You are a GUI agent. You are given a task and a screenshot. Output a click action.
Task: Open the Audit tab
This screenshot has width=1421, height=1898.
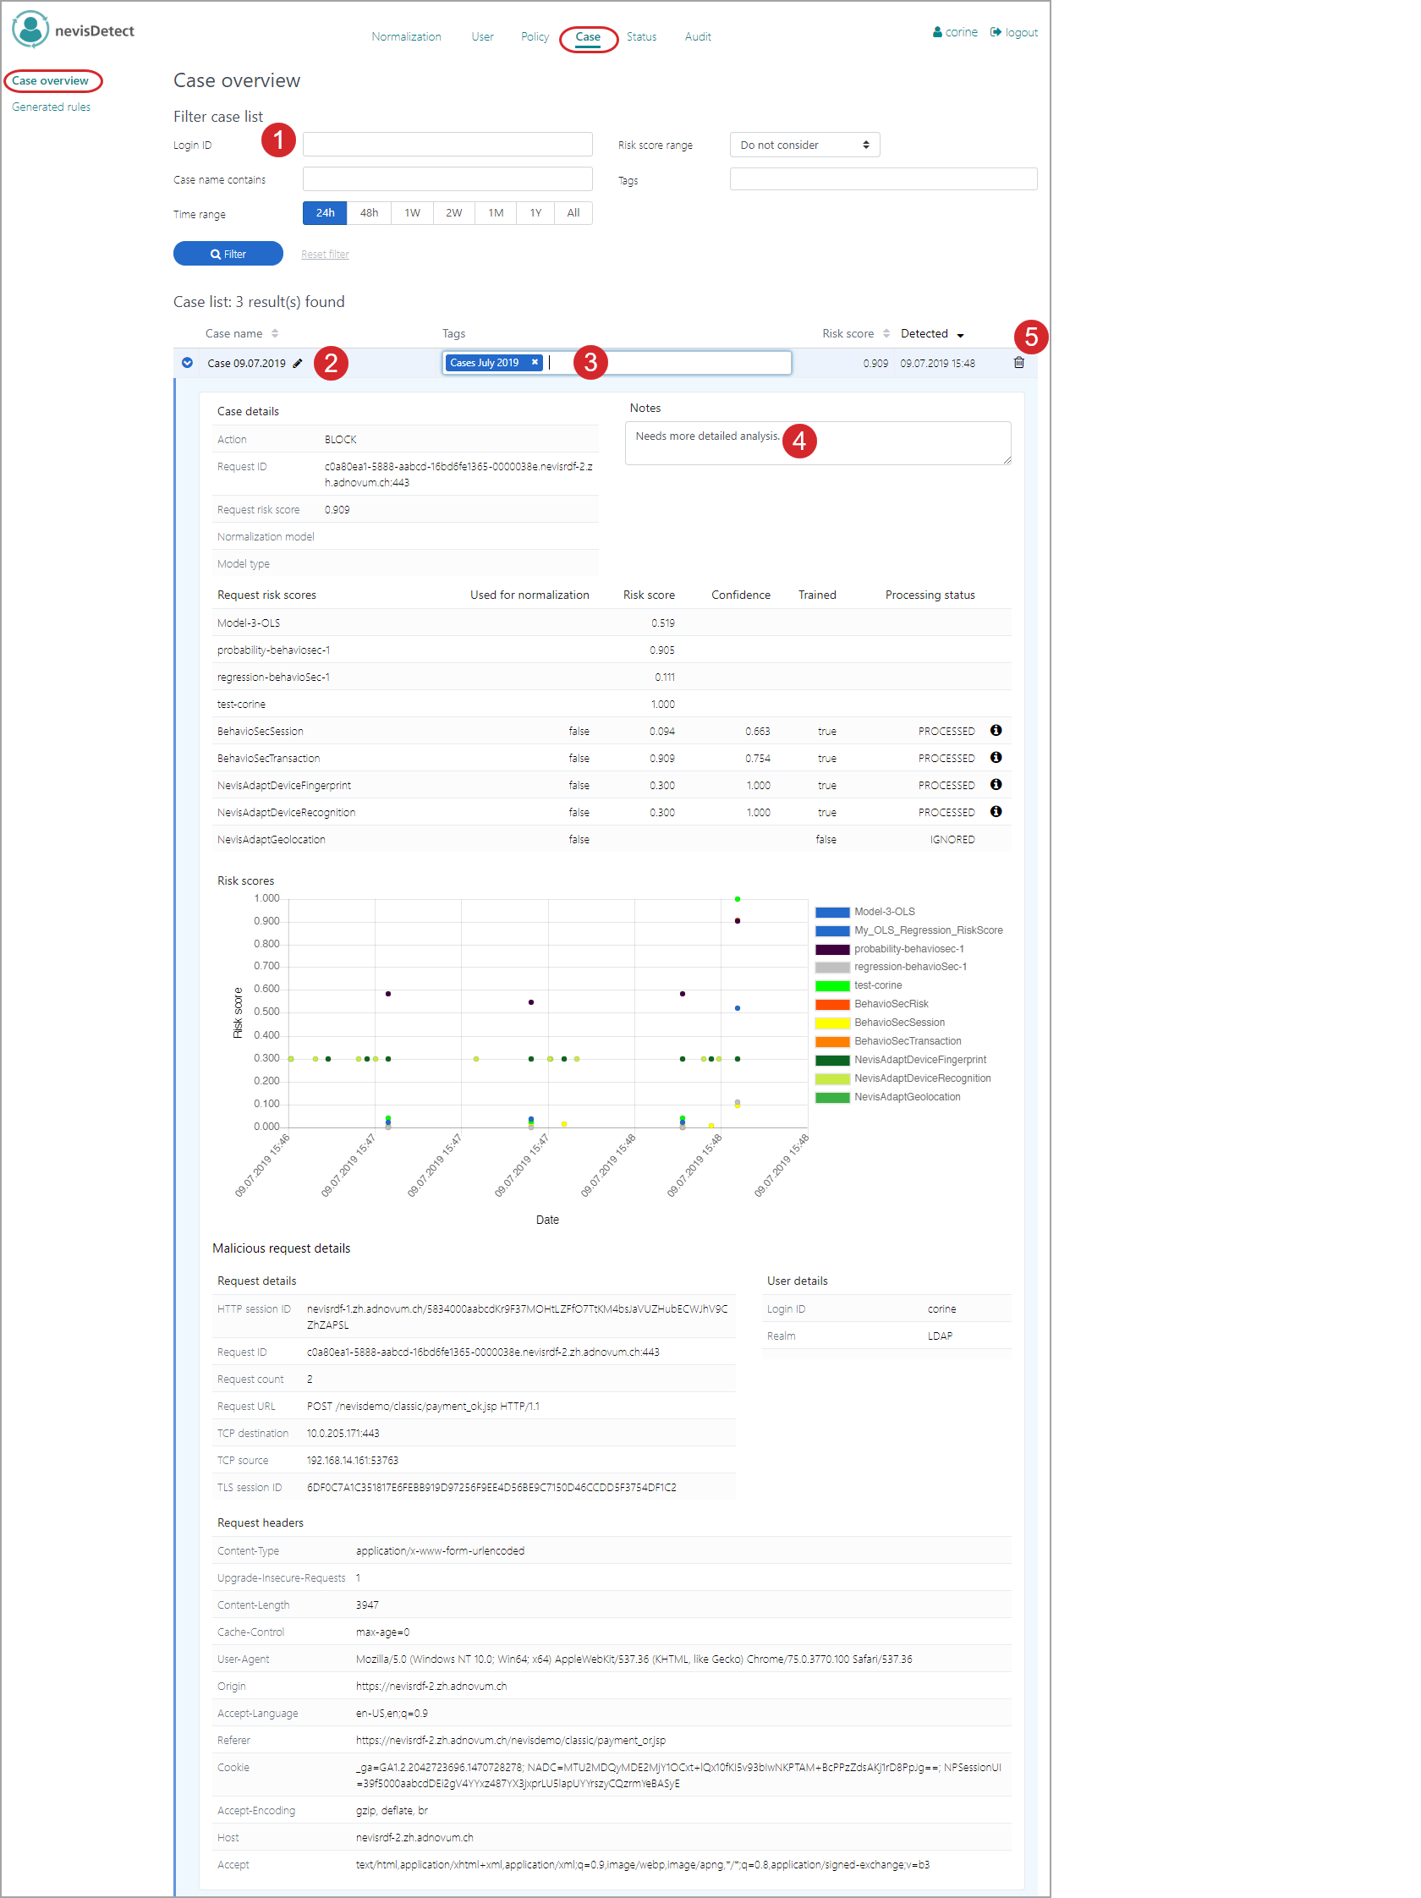pos(697,37)
